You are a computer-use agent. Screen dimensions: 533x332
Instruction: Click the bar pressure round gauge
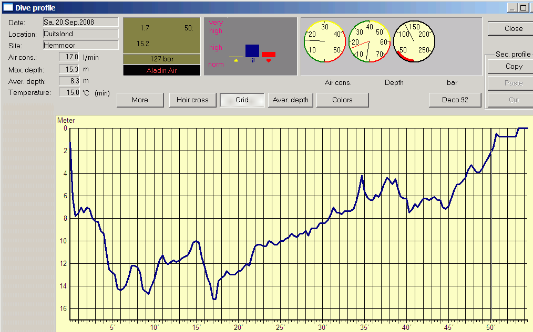click(414, 41)
